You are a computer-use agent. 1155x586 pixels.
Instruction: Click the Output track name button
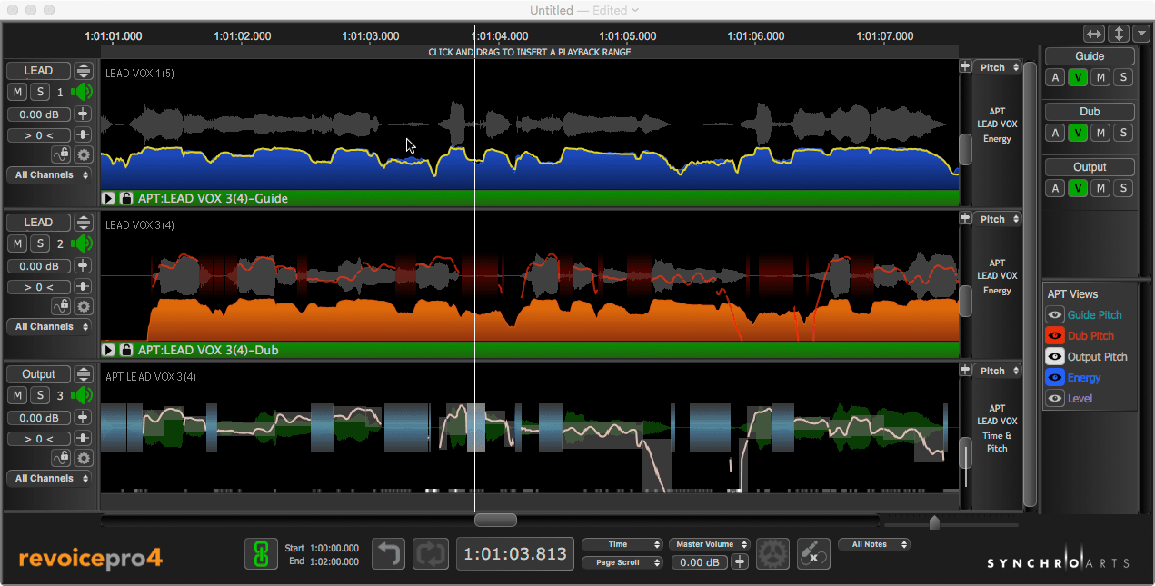click(x=38, y=374)
